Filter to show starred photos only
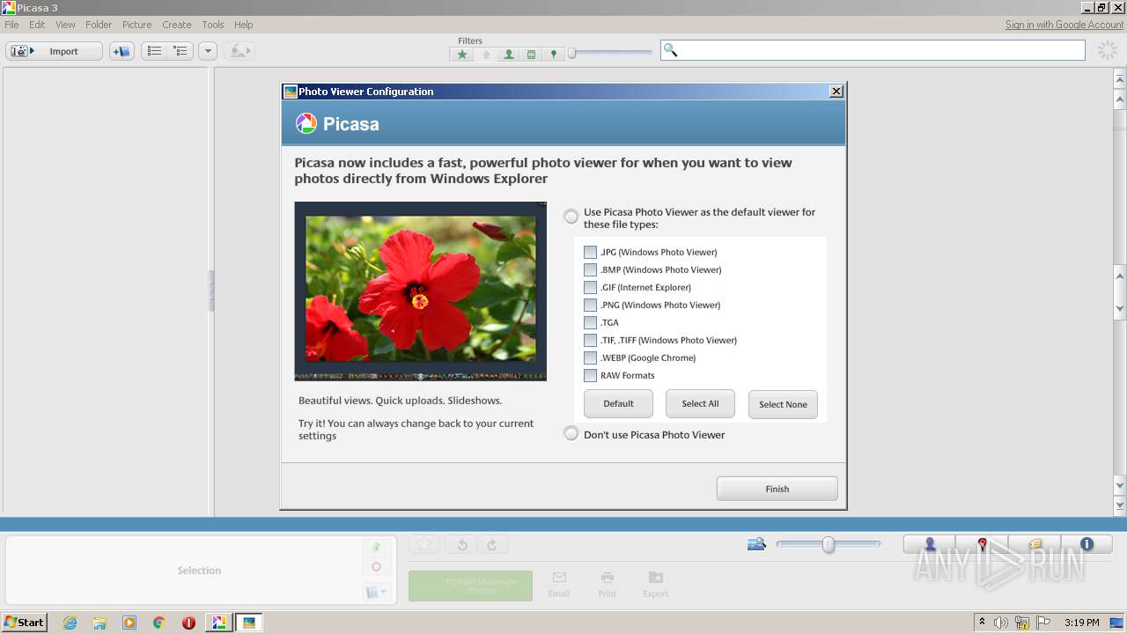Viewport: 1127px width, 634px height. tap(462, 55)
